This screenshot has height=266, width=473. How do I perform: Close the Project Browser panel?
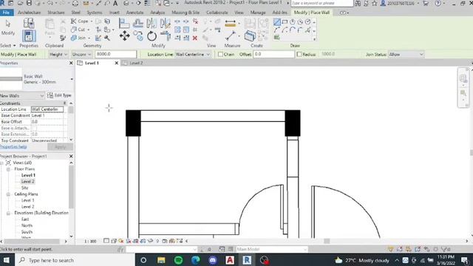[71, 156]
